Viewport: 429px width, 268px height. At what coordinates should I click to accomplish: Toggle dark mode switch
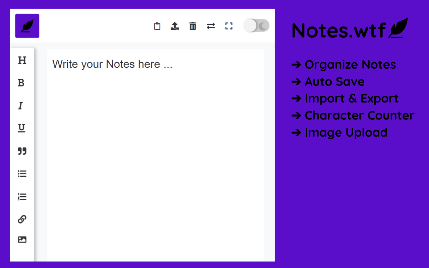(x=256, y=26)
